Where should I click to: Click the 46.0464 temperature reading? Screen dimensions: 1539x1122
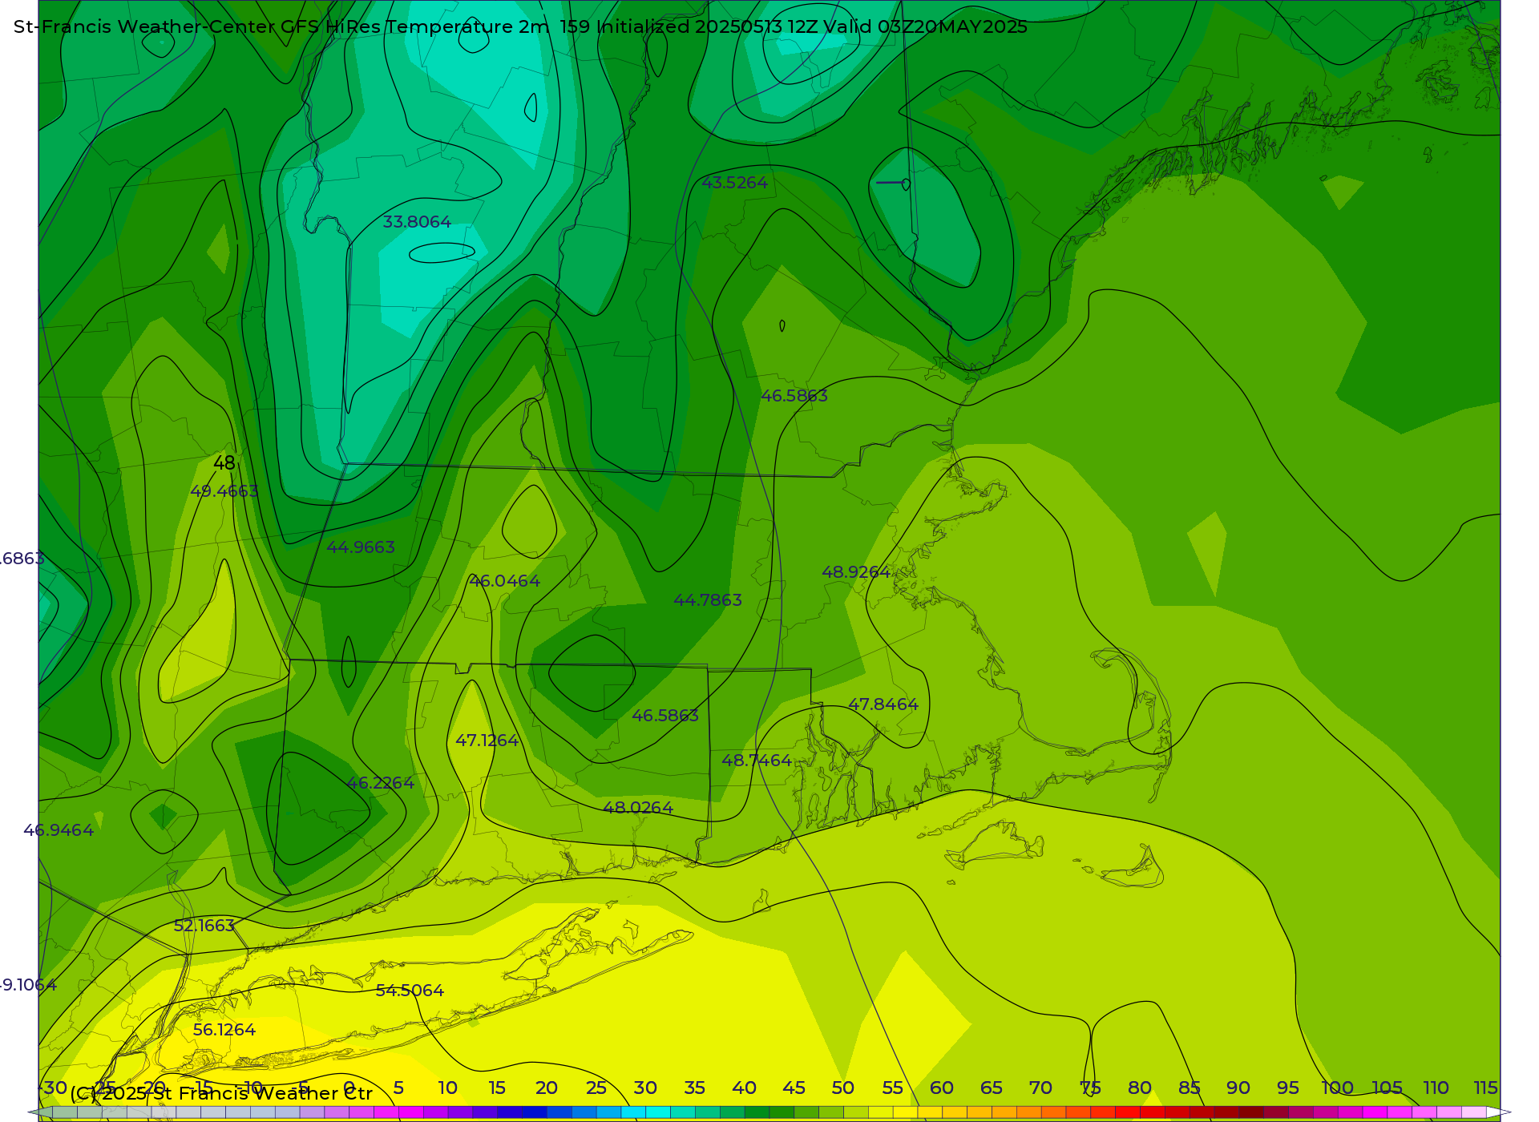(x=505, y=581)
